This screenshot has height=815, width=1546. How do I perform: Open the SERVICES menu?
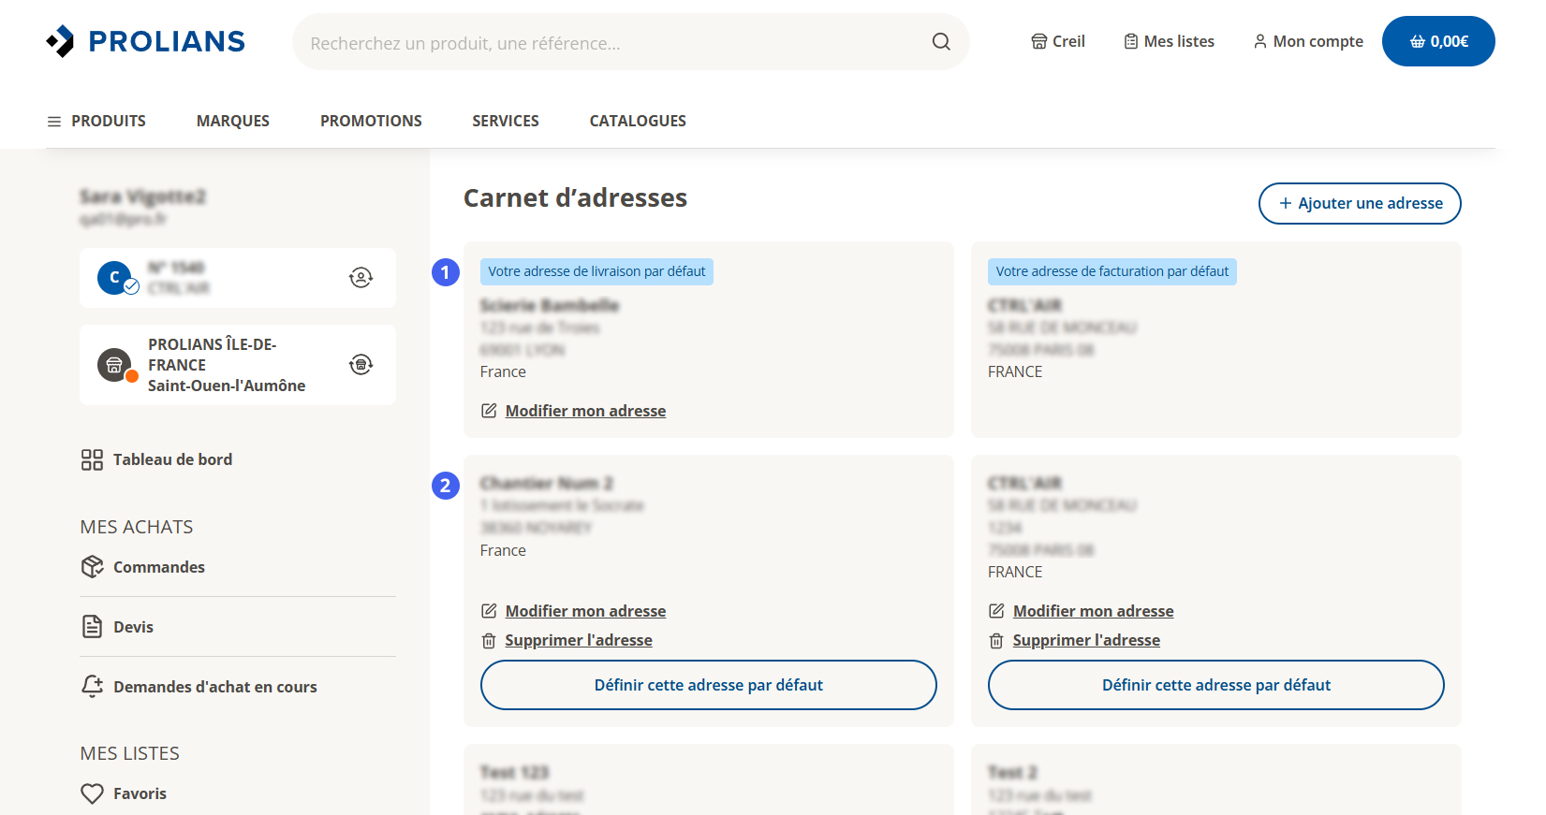click(x=506, y=121)
